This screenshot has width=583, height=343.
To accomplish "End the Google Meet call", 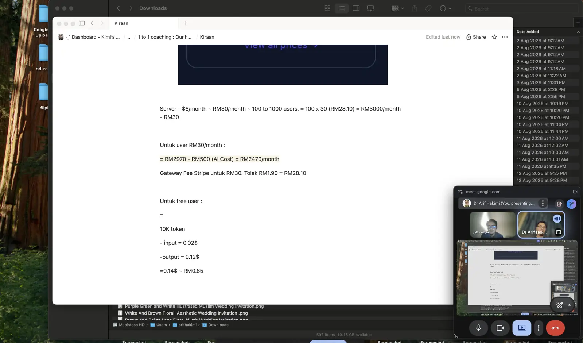I will pos(555,328).
